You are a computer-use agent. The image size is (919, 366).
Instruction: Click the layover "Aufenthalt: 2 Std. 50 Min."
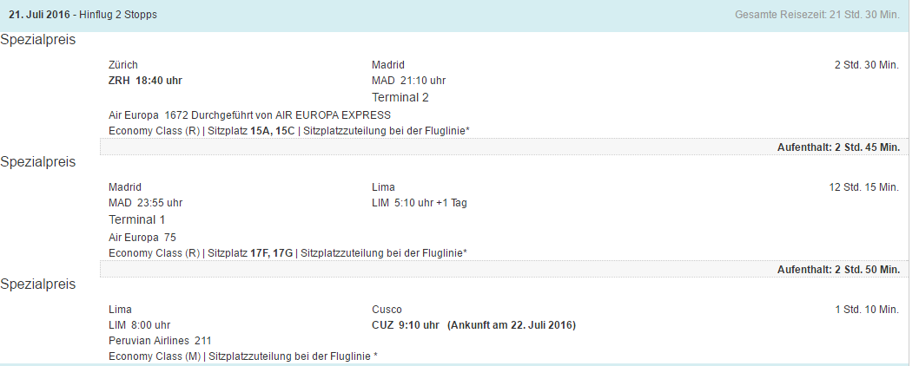838,270
